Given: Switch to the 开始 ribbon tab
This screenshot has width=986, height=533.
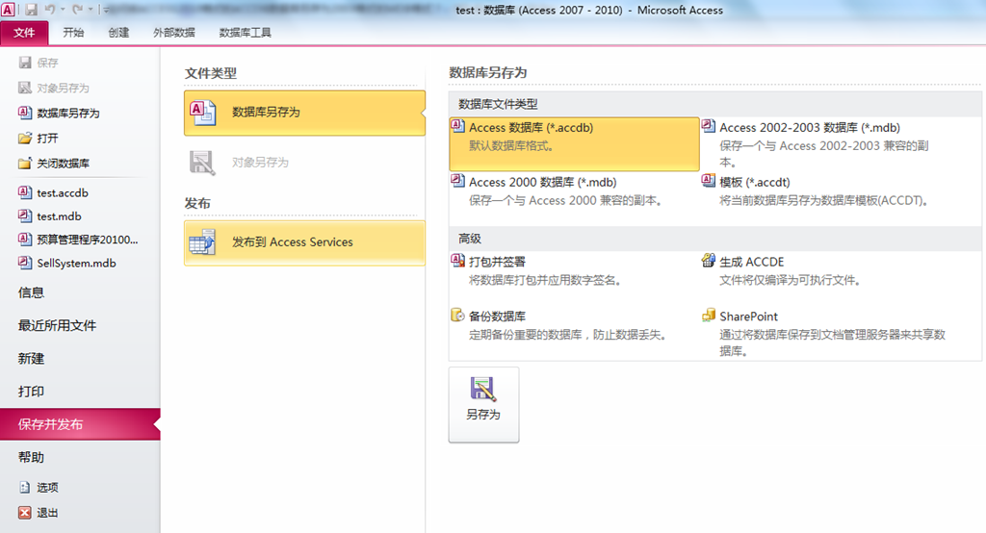Looking at the screenshot, I should [x=73, y=33].
